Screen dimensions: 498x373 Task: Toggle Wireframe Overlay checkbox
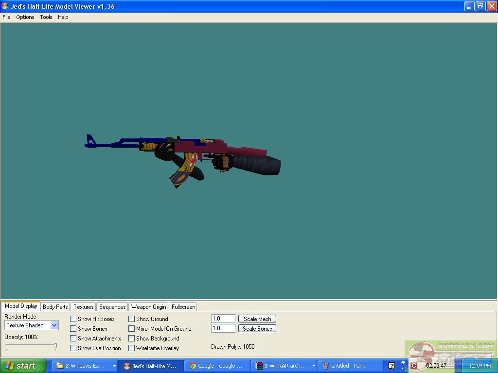131,348
